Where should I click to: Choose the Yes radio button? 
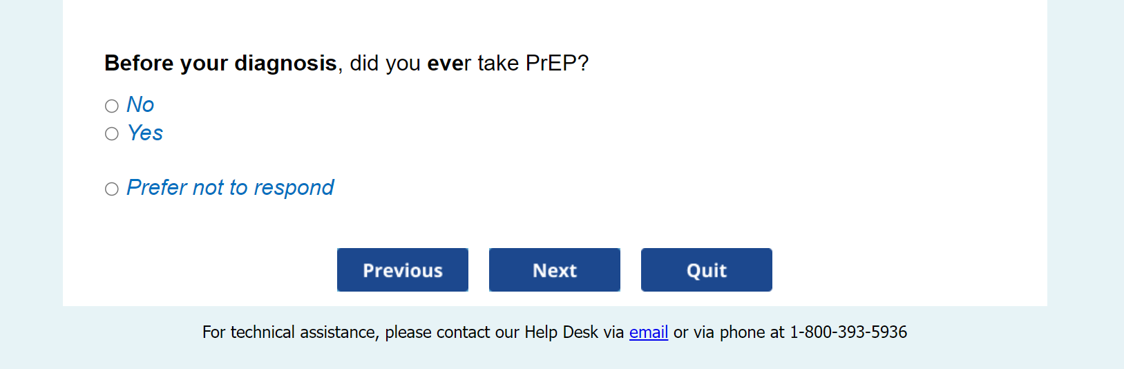pyautogui.click(x=112, y=134)
